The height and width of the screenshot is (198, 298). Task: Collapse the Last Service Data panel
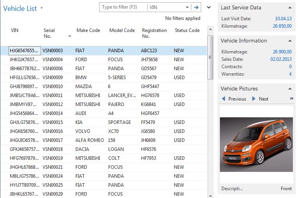[x=290, y=8]
